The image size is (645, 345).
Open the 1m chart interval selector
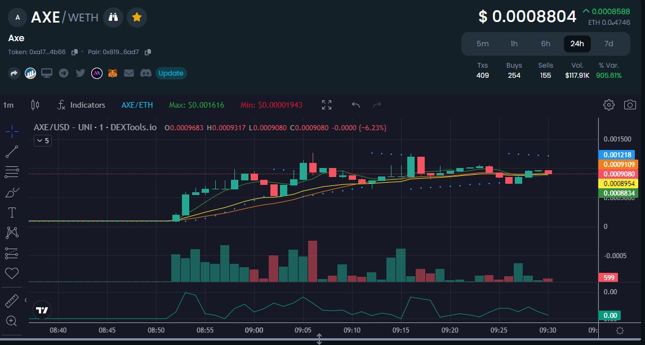click(8, 105)
